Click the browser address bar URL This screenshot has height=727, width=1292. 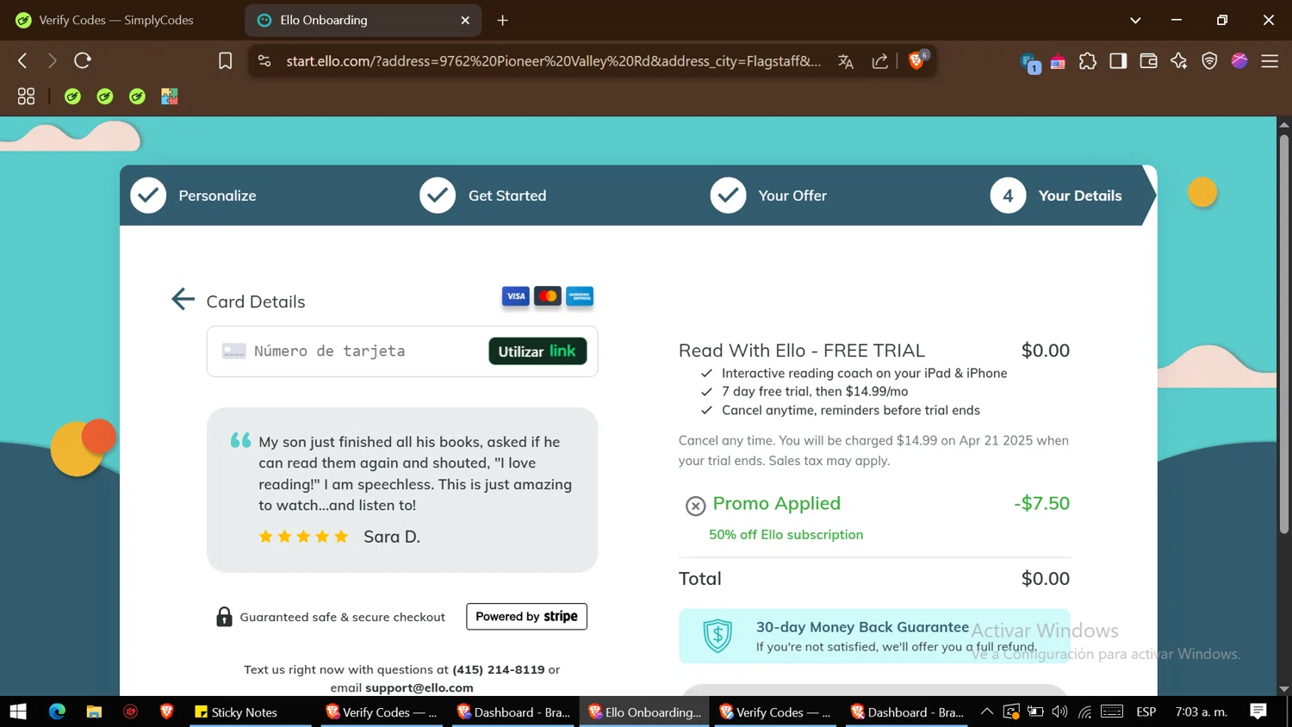(x=553, y=61)
